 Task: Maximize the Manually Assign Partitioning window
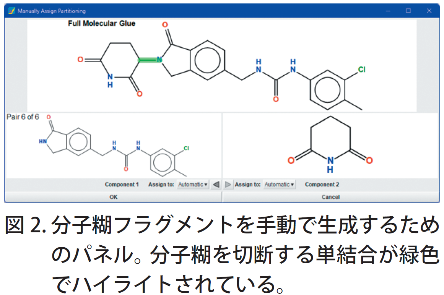(x=408, y=11)
